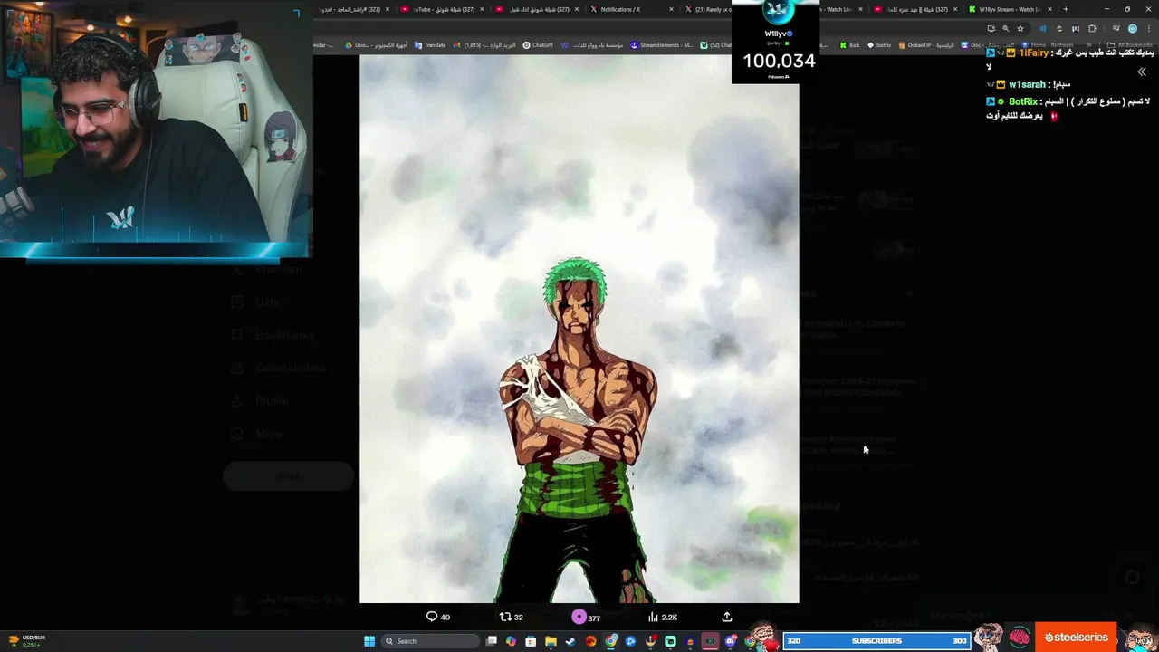The image size is (1159, 652).
Task: Click chat username BotRix
Action: click(1023, 101)
